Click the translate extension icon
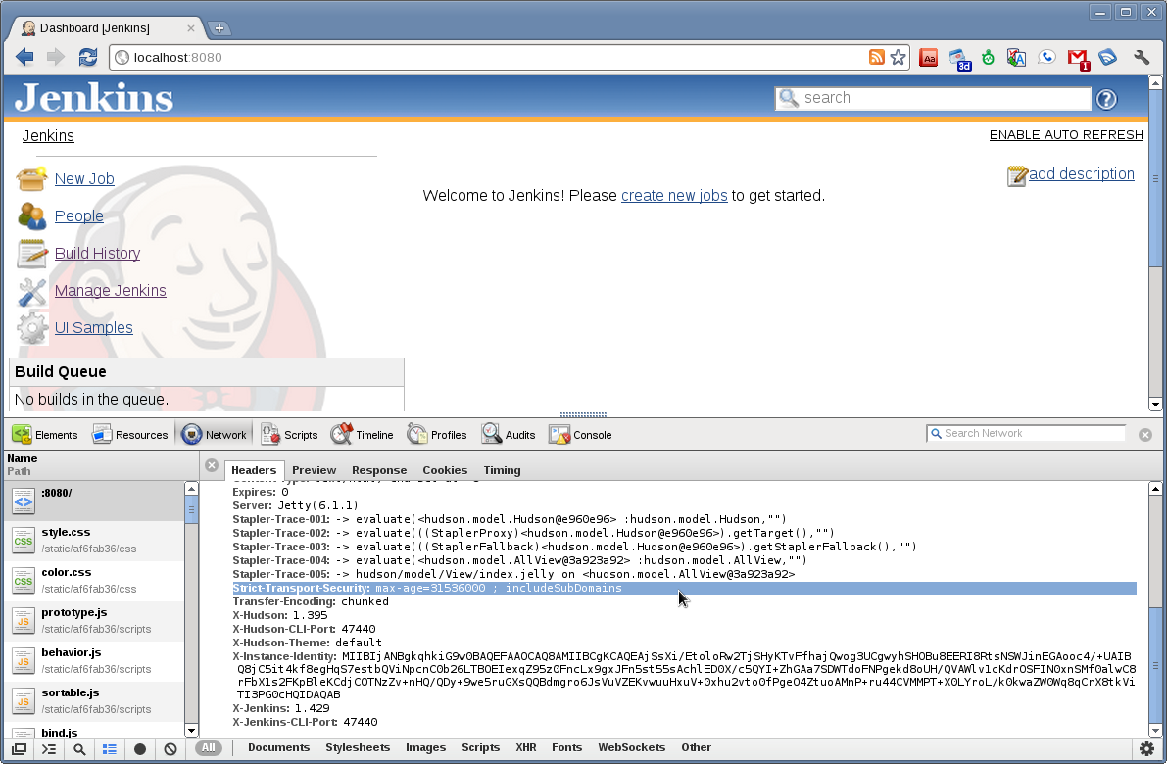Image resolution: width=1167 pixels, height=764 pixels. pos(1017,57)
